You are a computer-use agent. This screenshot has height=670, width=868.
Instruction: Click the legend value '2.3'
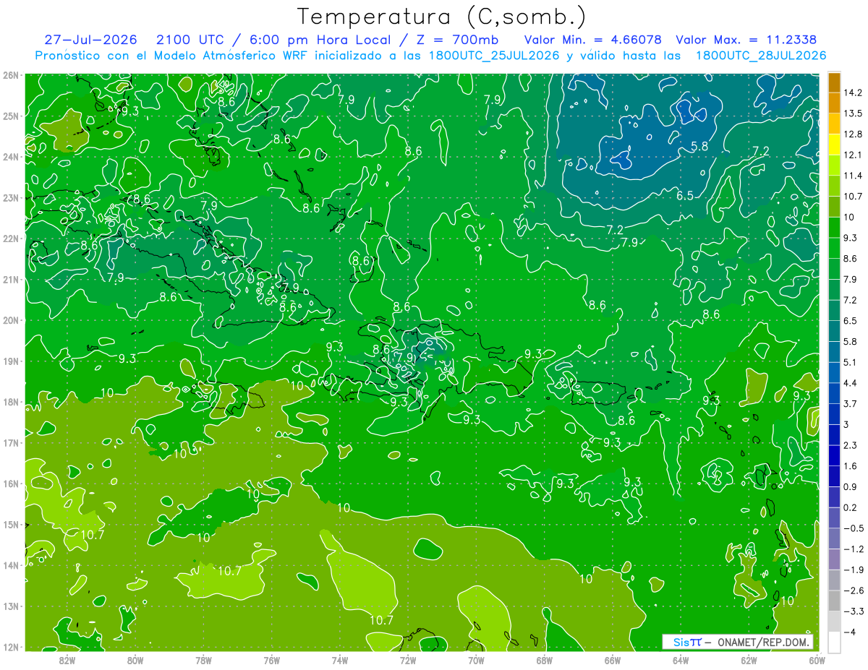pos(851,445)
